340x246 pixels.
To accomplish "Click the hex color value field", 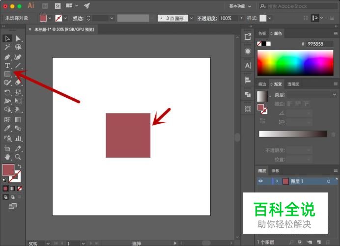I will (320, 44).
